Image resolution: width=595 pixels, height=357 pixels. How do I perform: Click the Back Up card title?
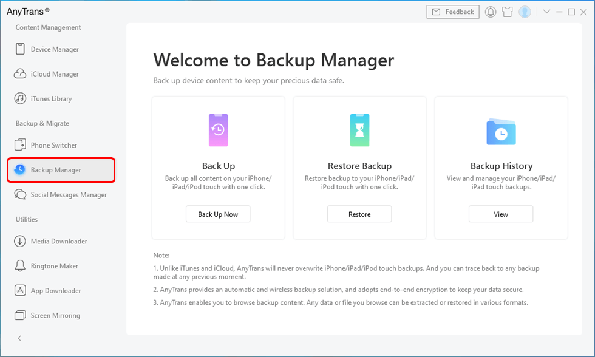click(219, 166)
